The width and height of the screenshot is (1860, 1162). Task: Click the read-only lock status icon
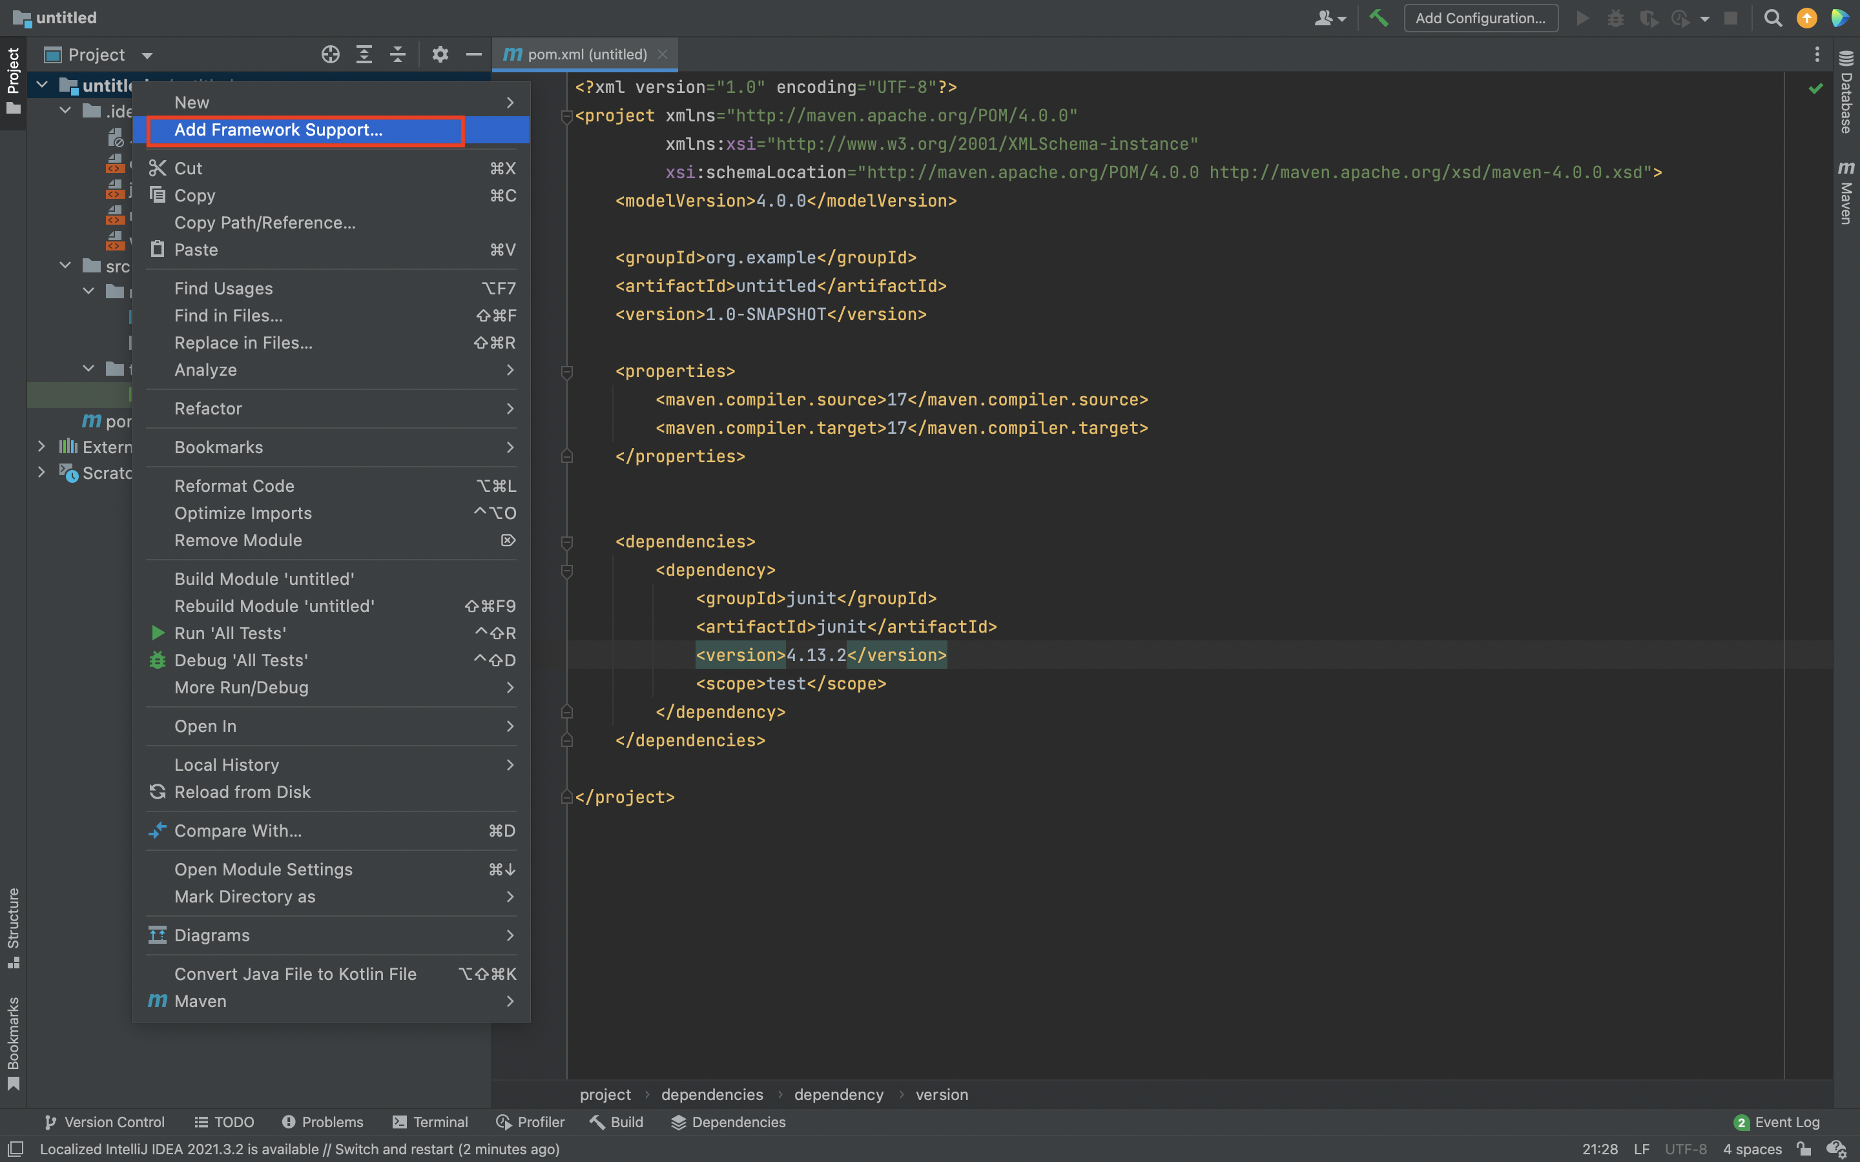pyautogui.click(x=1803, y=1149)
